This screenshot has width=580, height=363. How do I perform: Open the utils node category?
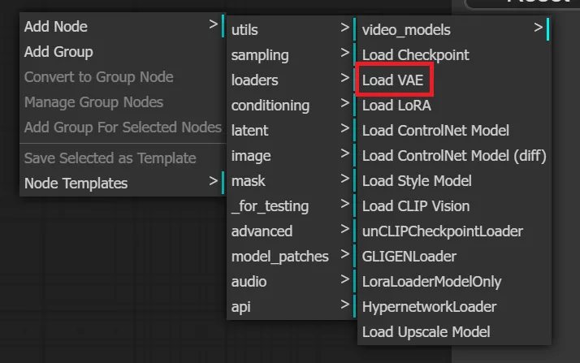click(x=289, y=30)
